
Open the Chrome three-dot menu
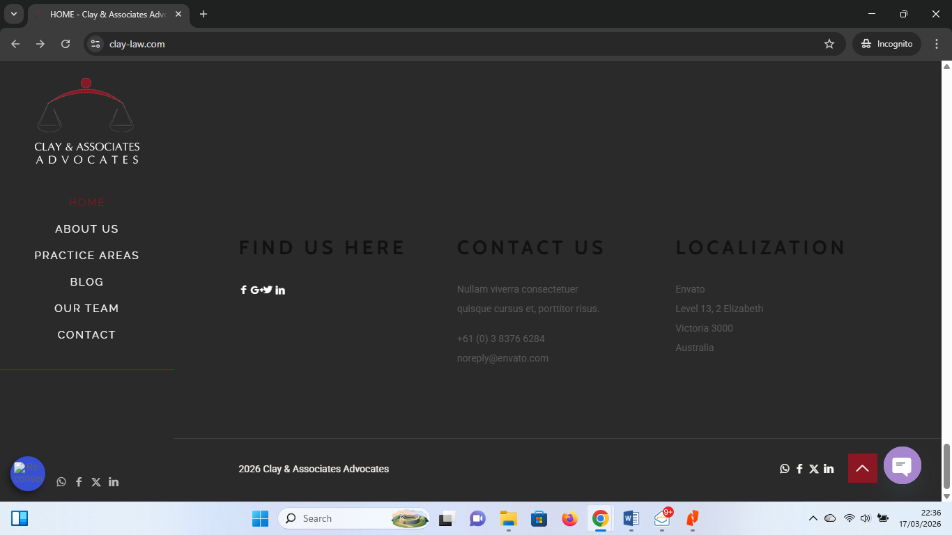click(937, 44)
